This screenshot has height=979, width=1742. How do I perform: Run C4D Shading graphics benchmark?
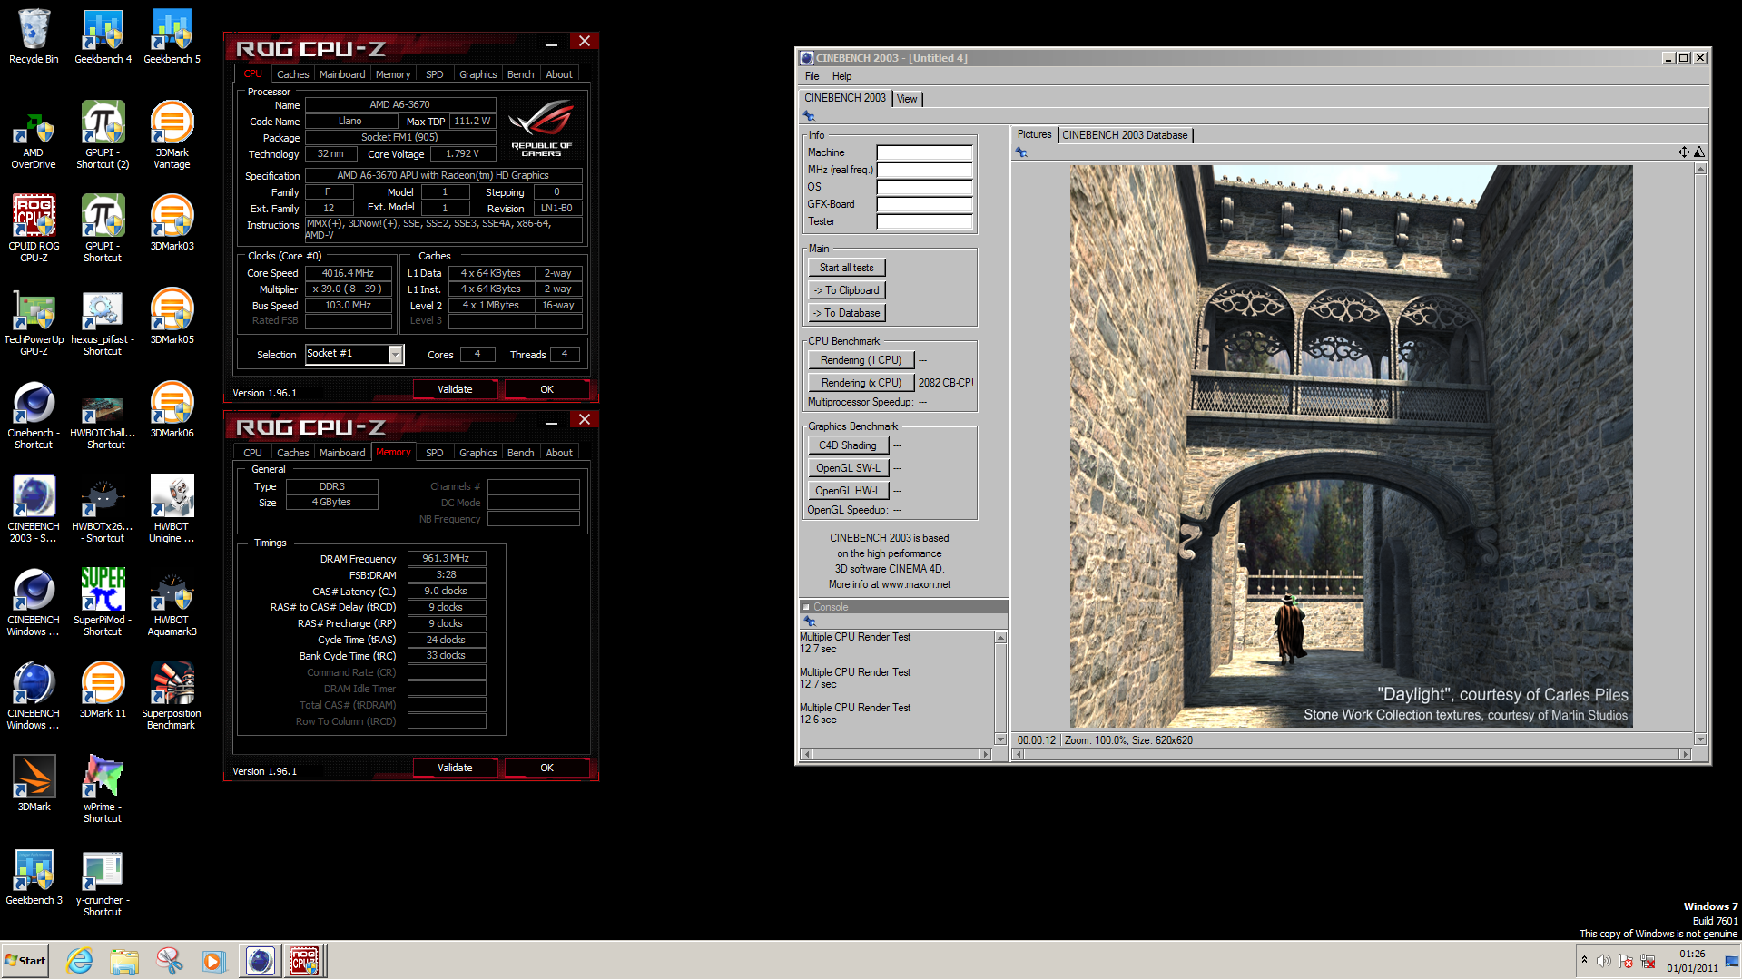[x=847, y=445]
